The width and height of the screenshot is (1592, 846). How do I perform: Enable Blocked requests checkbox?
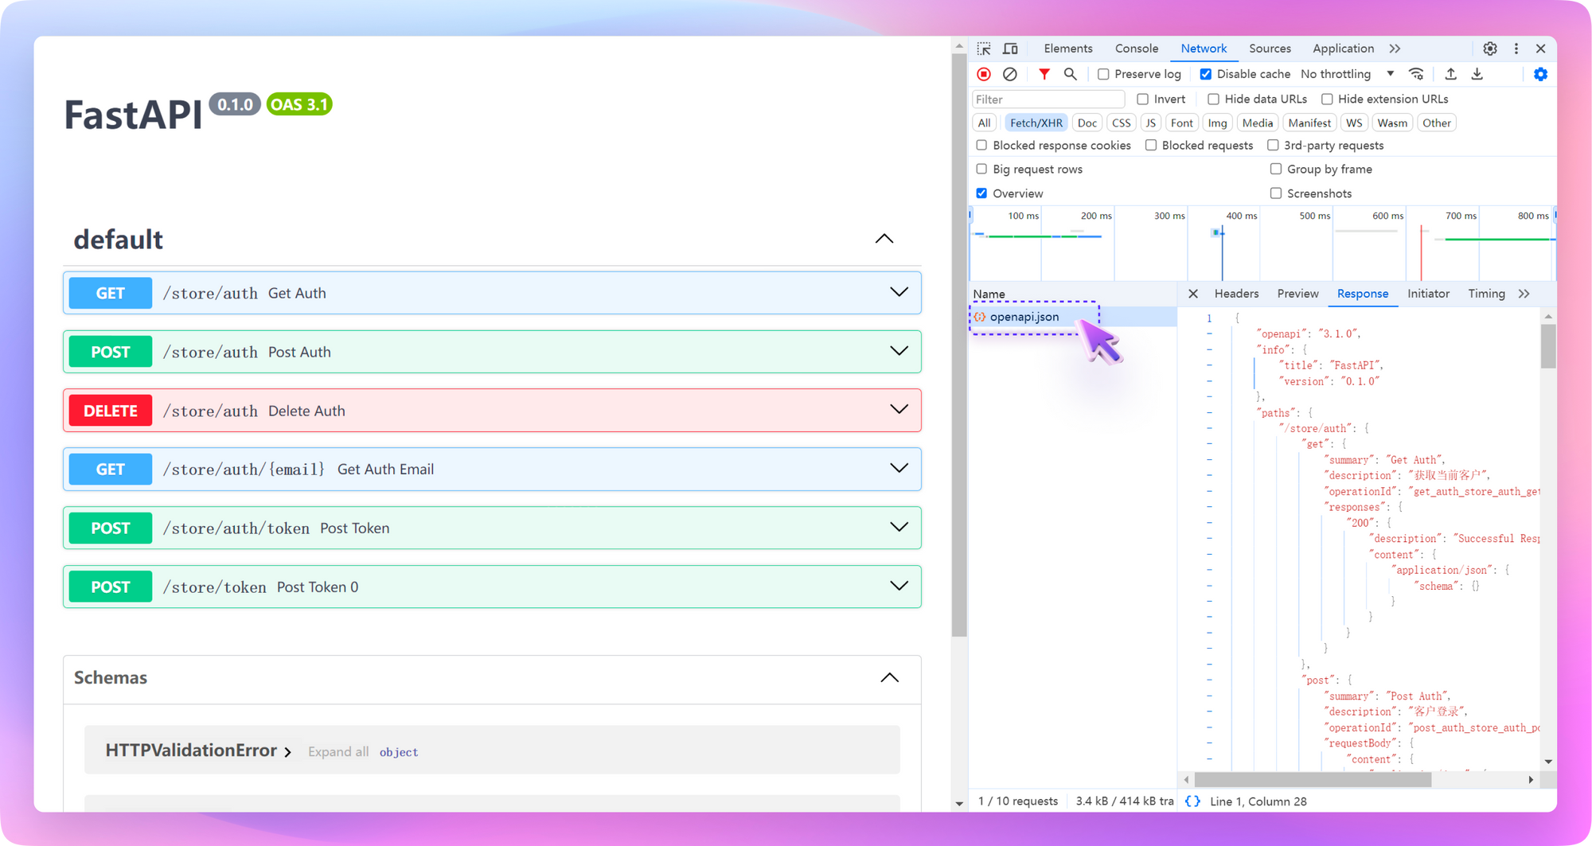1151,146
